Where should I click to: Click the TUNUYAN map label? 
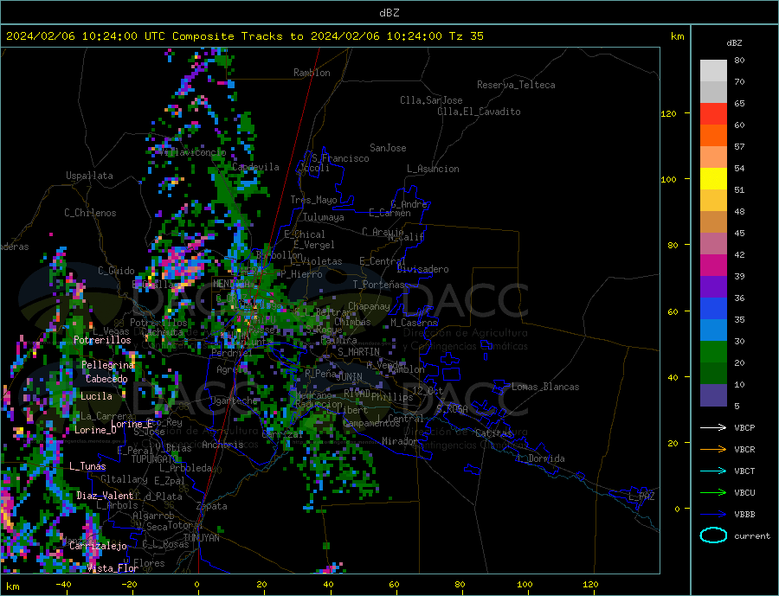201,538
